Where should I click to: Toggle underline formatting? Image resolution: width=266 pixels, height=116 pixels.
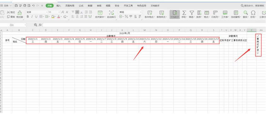(36, 17)
